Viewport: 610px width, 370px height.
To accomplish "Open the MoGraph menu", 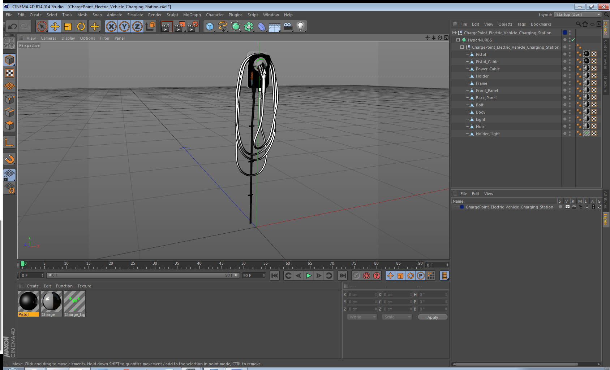I will pos(192,15).
